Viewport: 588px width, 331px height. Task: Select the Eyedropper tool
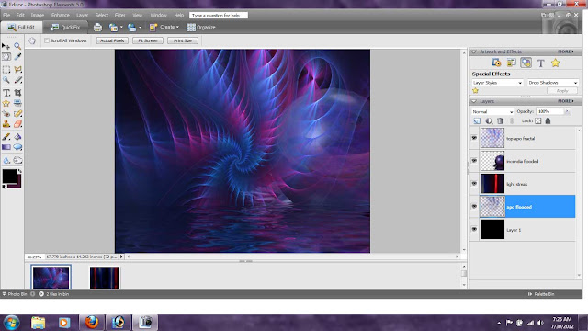tap(17, 57)
